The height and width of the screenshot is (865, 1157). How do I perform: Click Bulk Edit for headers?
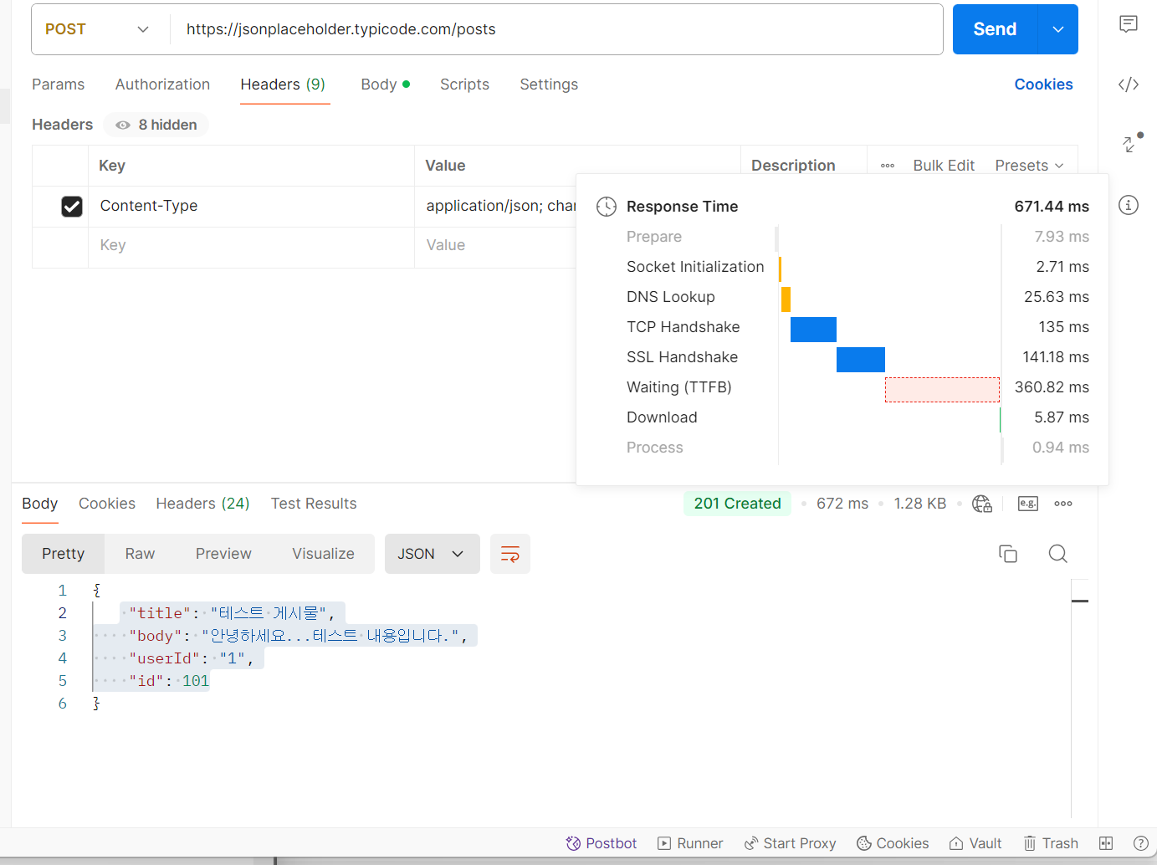[x=944, y=166]
